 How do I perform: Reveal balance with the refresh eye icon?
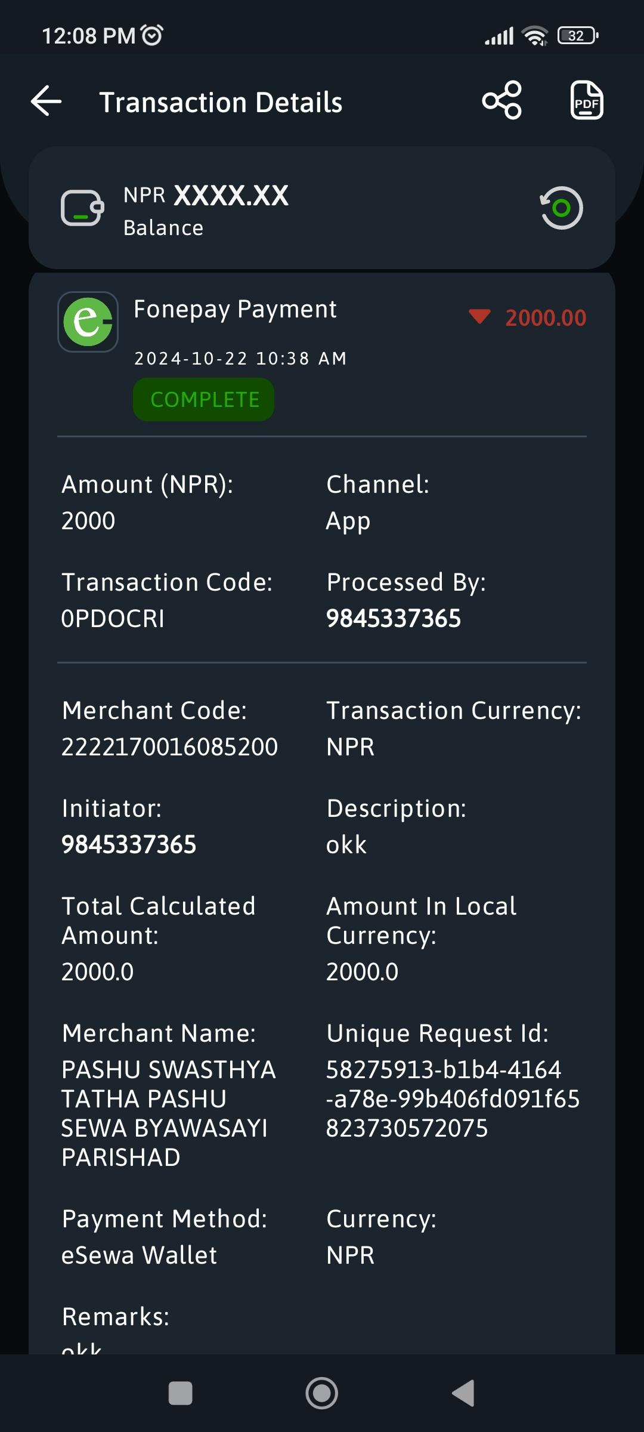(x=561, y=208)
